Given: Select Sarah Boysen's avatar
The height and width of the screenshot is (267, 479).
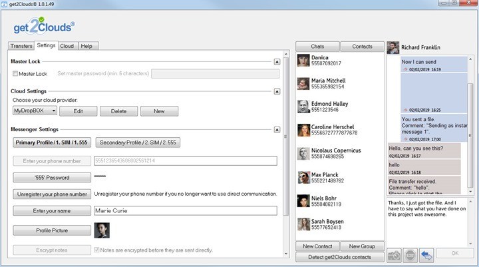Looking at the screenshot, I should [x=303, y=224].
